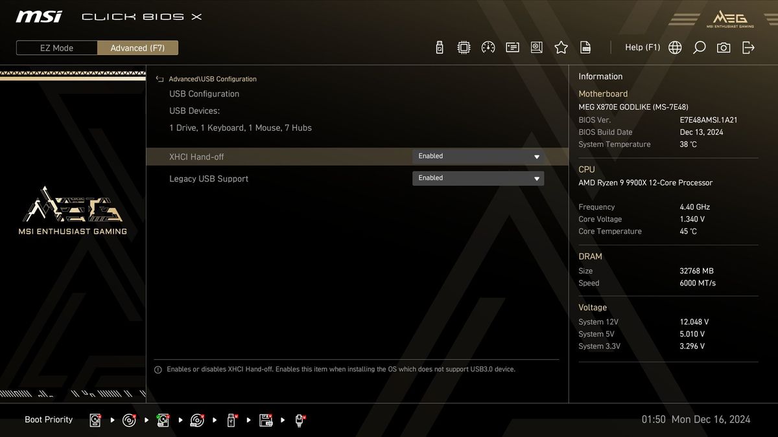The width and height of the screenshot is (778, 437).
Task: Switch to EZ Mode tab
Action: click(57, 48)
